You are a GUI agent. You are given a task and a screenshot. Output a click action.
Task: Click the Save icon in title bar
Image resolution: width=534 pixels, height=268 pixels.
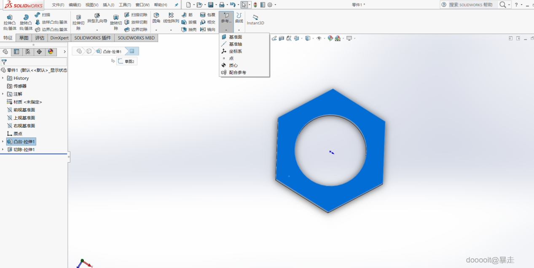[x=210, y=5]
